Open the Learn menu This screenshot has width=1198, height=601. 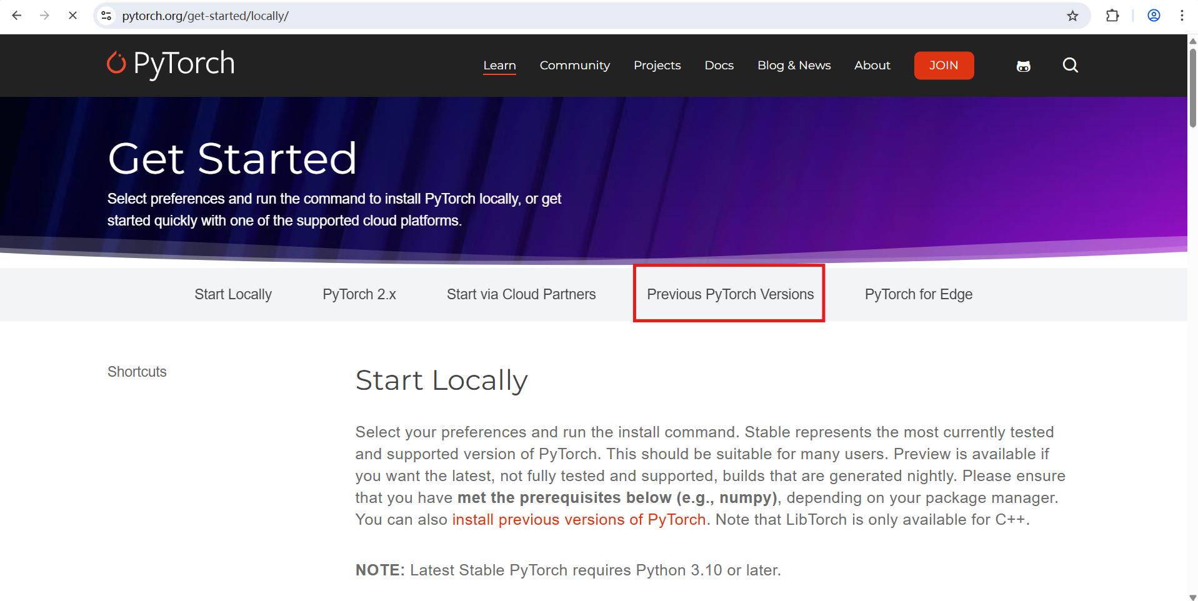click(499, 66)
